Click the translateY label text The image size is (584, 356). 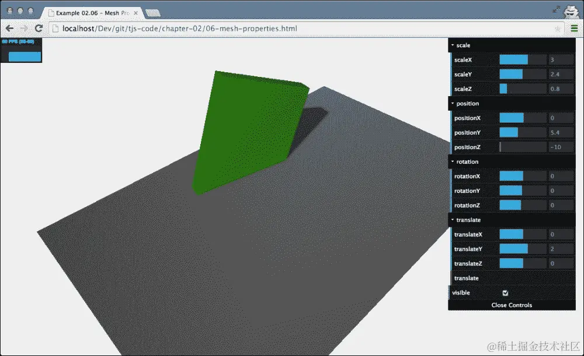pos(468,249)
